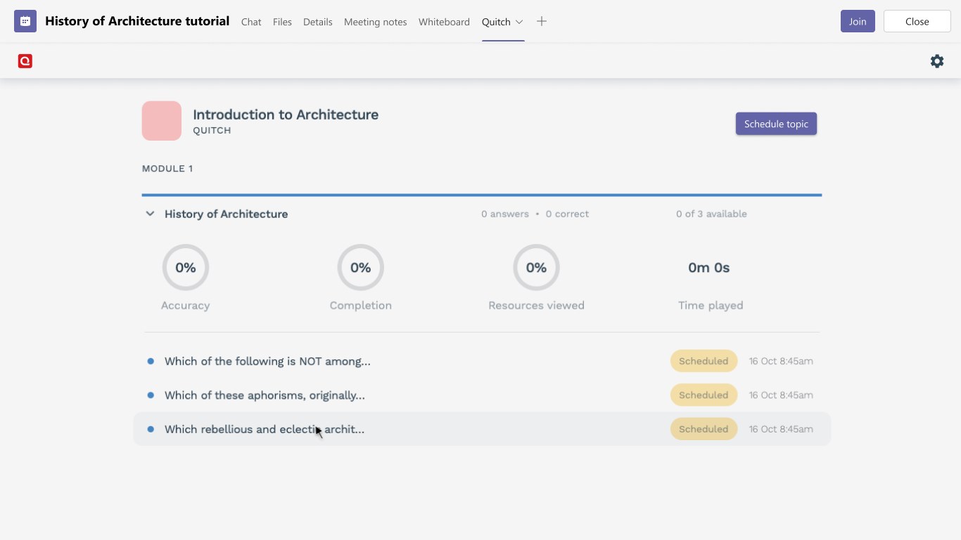This screenshot has width=961, height=540.
Task: Open question "Which rebellious and eclectic archit..."
Action: coord(265,429)
